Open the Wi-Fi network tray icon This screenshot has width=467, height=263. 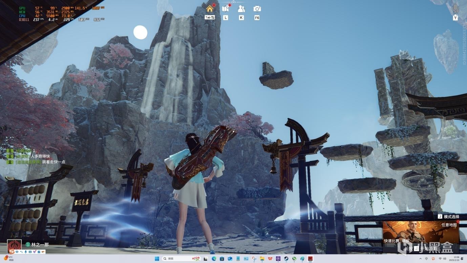441,259
